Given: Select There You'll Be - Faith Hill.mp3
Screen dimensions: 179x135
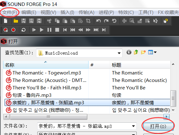Looking at the screenshot, I should click(x=47, y=88).
